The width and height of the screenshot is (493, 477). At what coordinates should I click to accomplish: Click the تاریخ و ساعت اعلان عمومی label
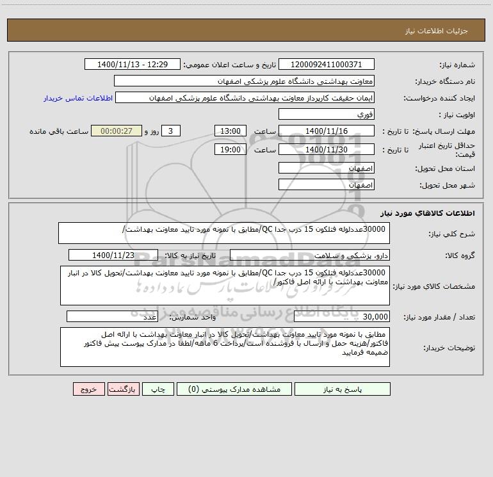pyautogui.click(x=230, y=65)
